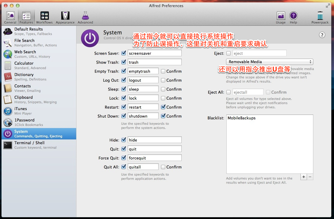Disable the Show Trash keyword checkbox
This screenshot has width=334, height=219.
point(124,62)
